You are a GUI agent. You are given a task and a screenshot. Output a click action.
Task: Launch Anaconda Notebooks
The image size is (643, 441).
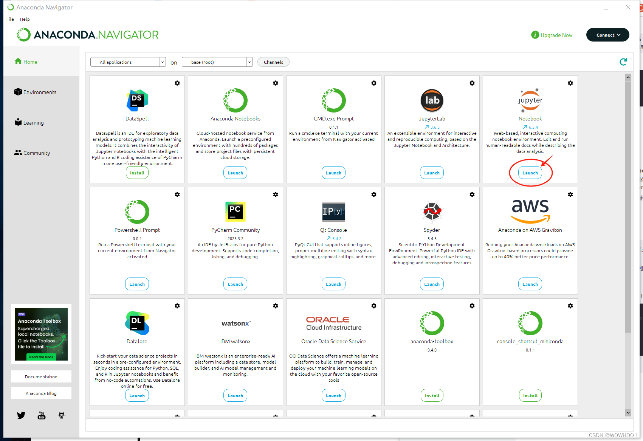click(235, 173)
